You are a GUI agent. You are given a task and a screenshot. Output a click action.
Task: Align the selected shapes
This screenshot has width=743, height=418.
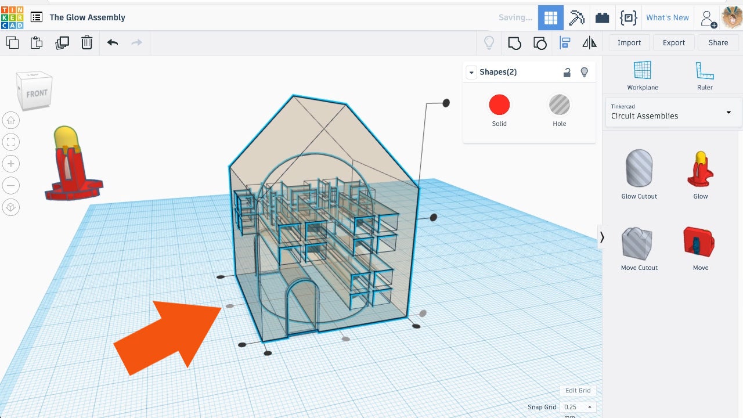tap(565, 42)
